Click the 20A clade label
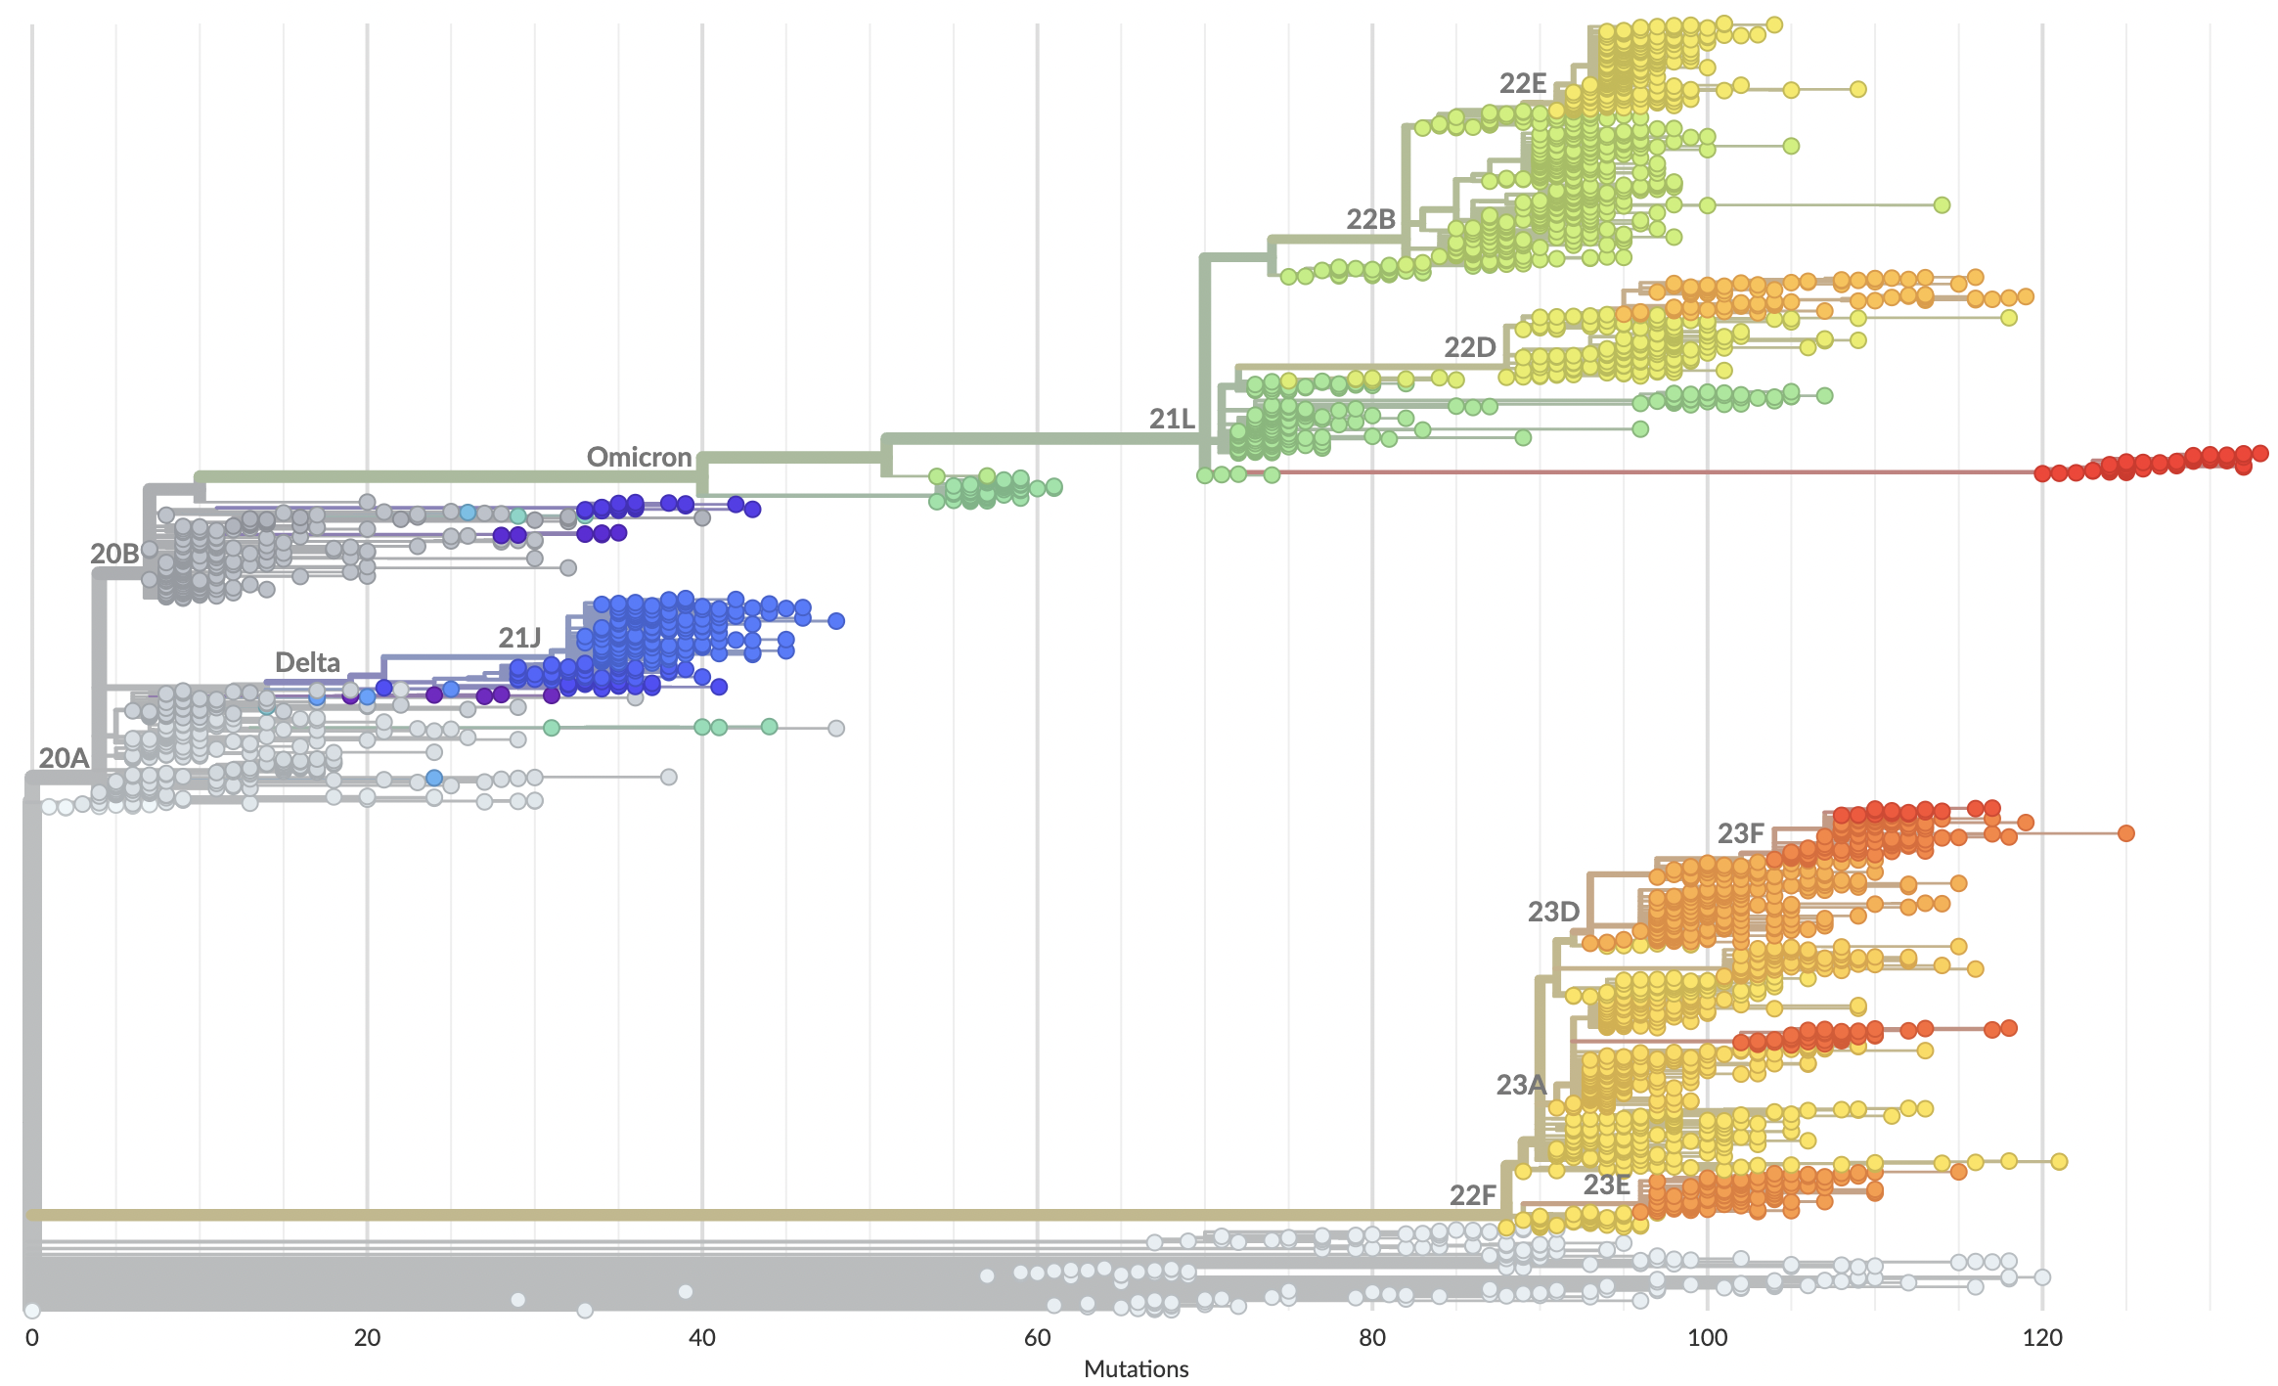The height and width of the screenshot is (1386, 2278). [x=64, y=759]
